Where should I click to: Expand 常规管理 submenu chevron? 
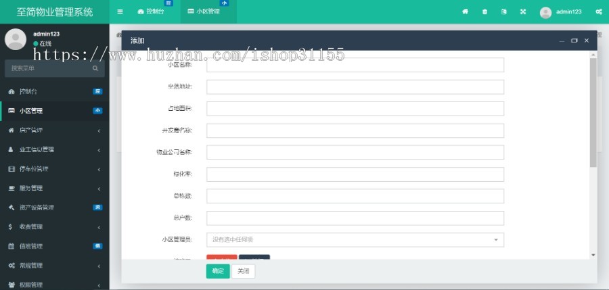pos(99,266)
